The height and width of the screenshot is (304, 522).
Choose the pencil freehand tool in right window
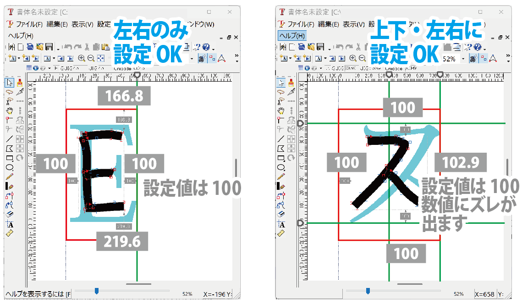(x=280, y=177)
